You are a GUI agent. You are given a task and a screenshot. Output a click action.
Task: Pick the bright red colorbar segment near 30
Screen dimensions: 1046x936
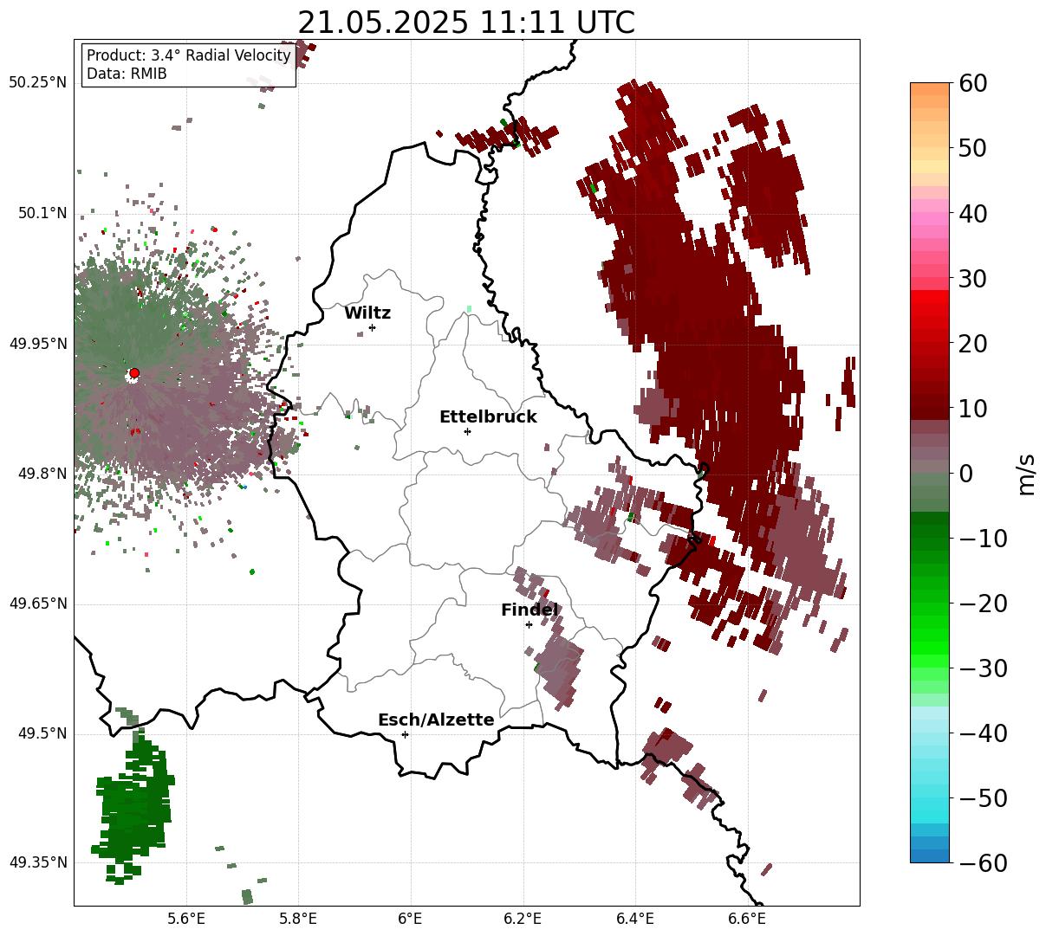[930, 297]
